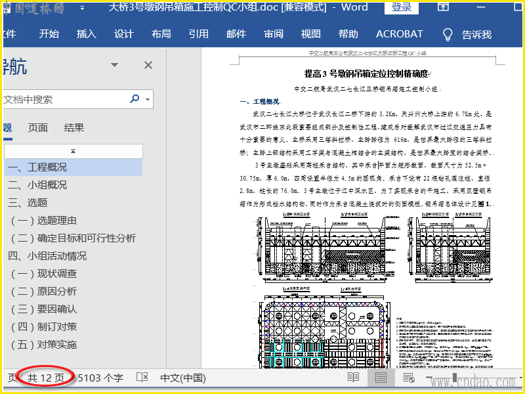The height and width of the screenshot is (394, 525).
Task: Jump to top using the navigation bar arrow
Action: [73, 151]
